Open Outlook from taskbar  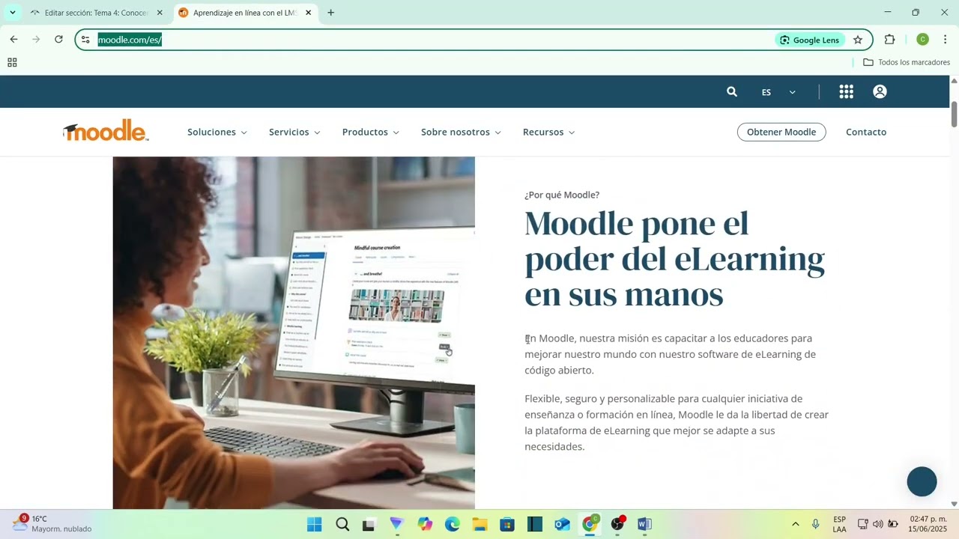point(563,524)
